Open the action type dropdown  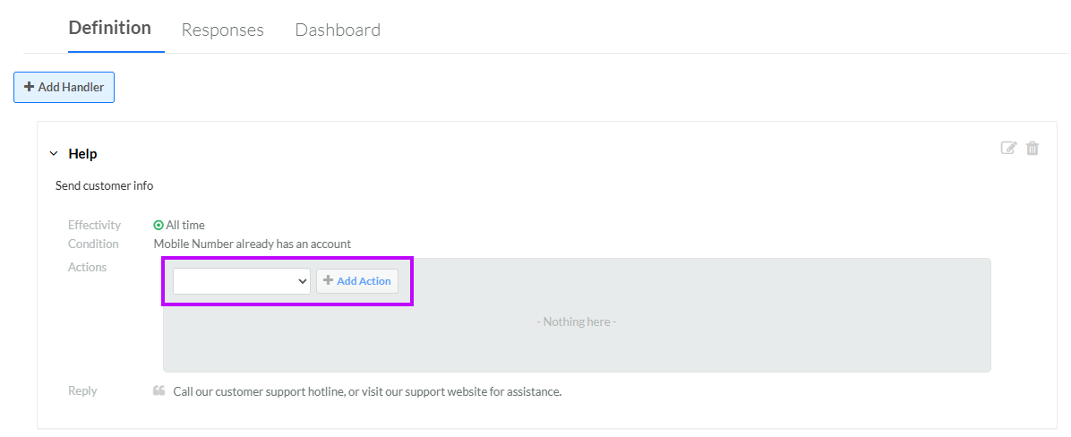click(x=241, y=280)
